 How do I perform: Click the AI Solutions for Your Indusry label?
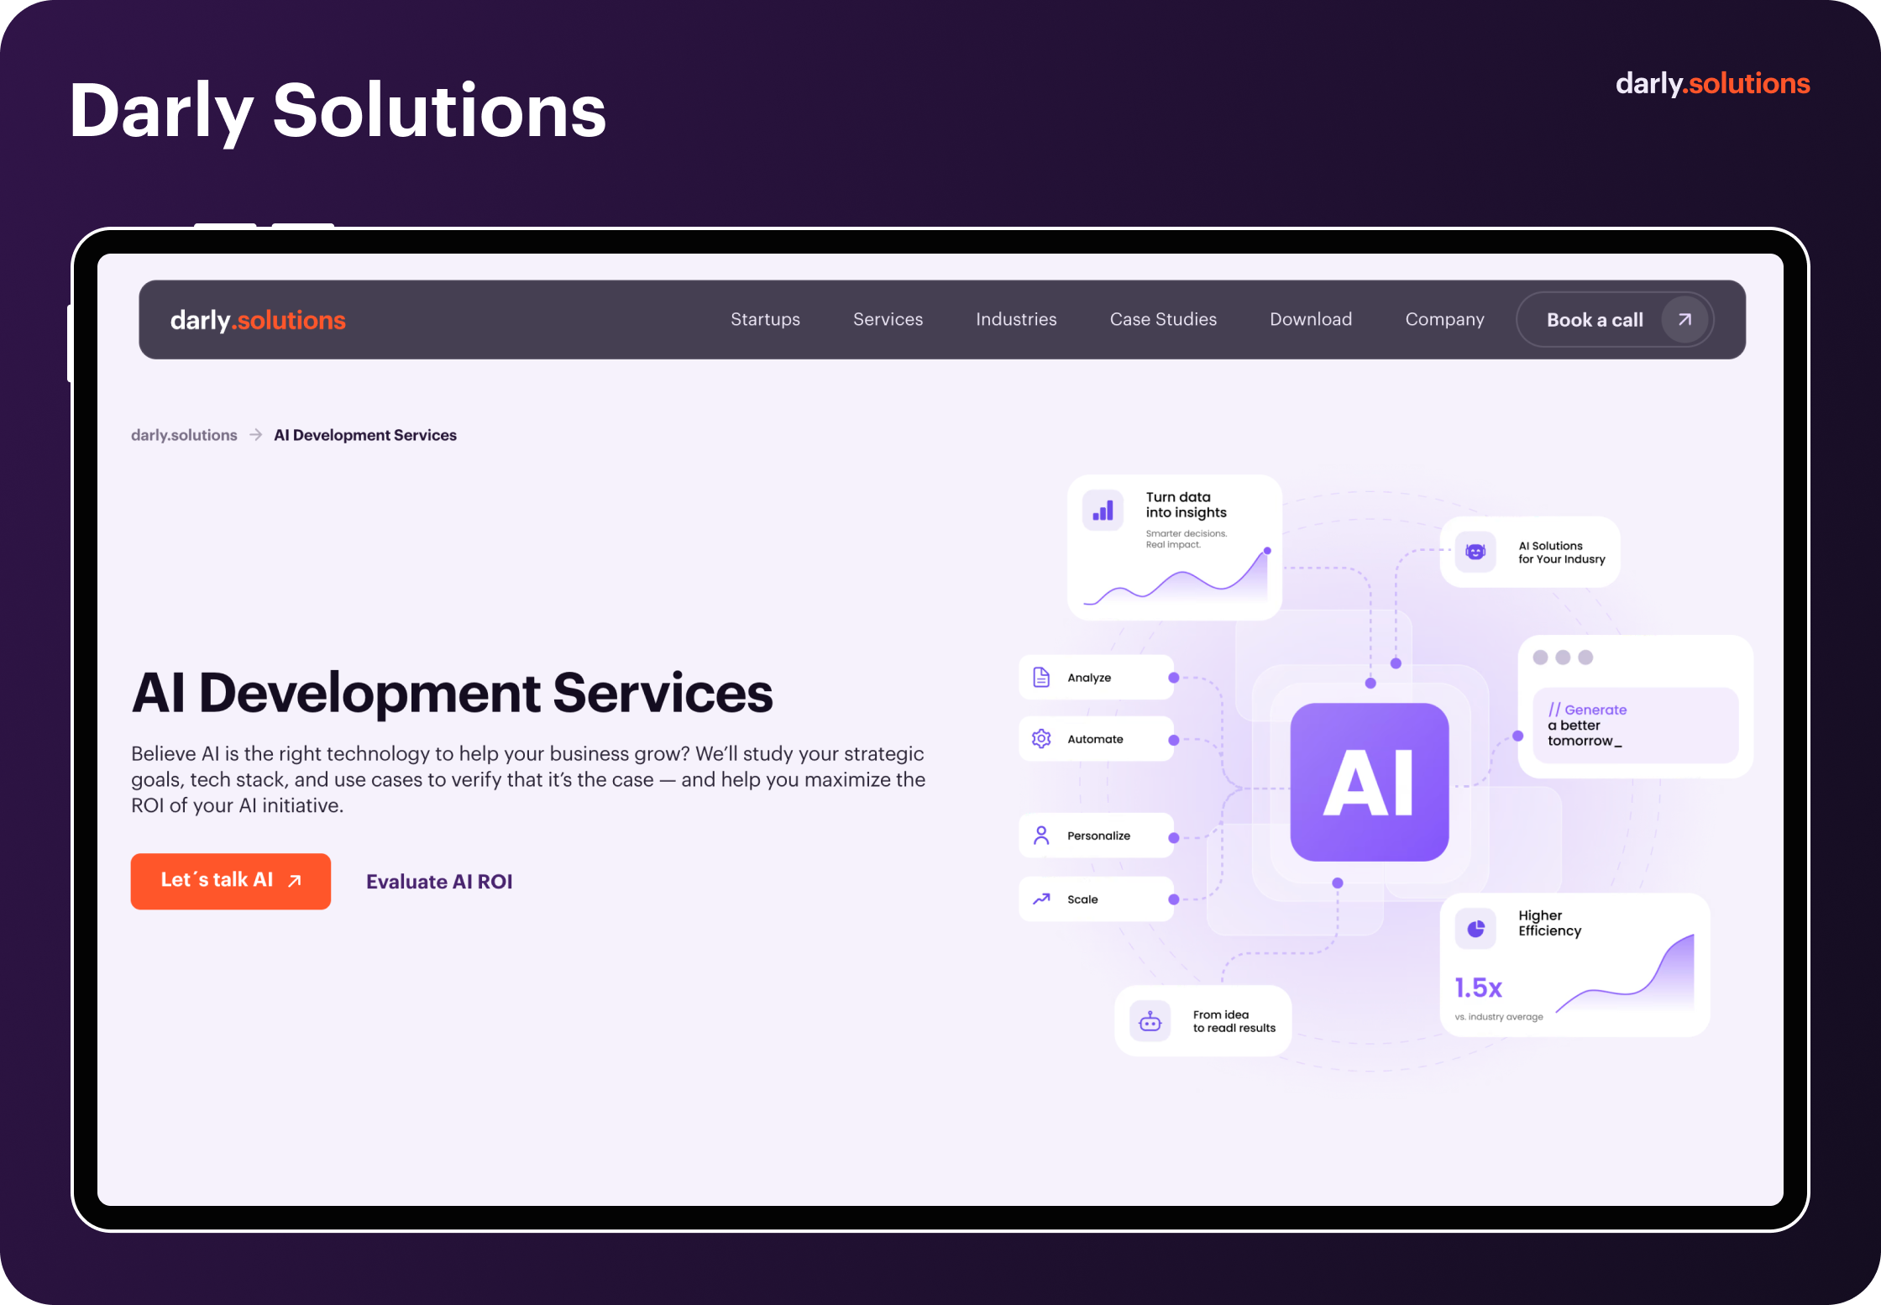1561,553
